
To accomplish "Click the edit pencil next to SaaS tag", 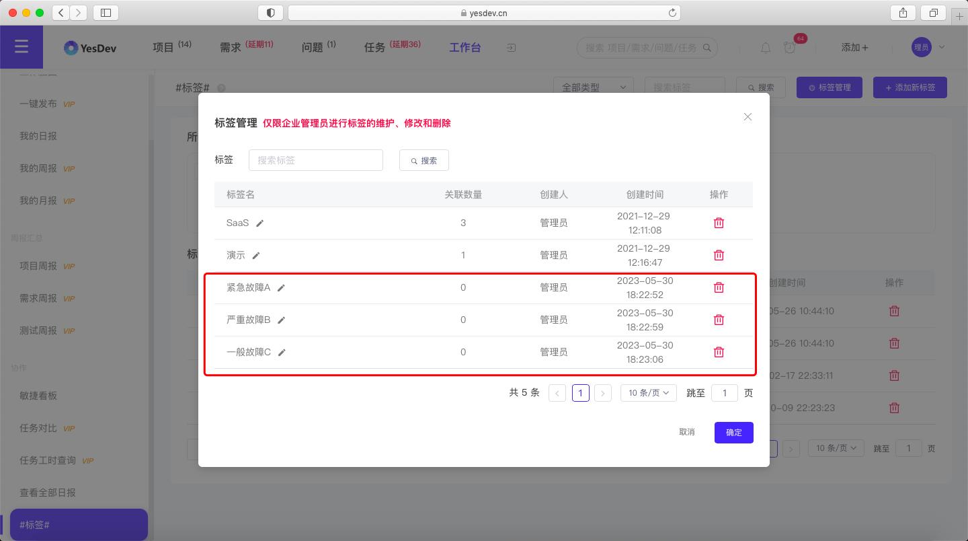I will coord(260,223).
